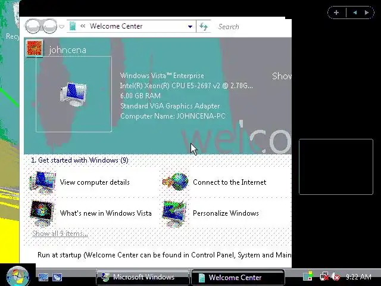The image size is (381, 286).
Task: Click the Standard VGA Graphics Adapter text
Action: [170, 106]
